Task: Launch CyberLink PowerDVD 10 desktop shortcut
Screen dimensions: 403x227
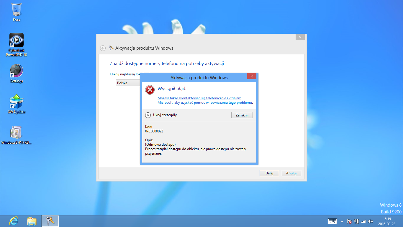Action: [x=17, y=45]
